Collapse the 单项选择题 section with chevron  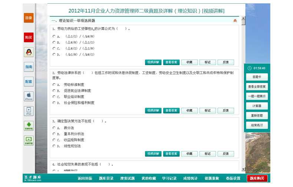point(235,21)
